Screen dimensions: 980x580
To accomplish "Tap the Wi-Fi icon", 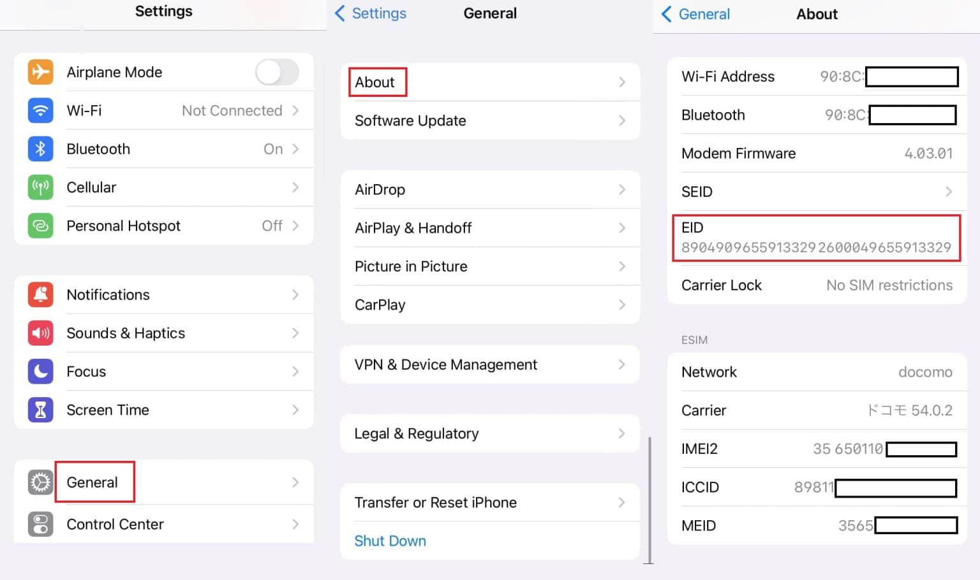I will coord(40,110).
